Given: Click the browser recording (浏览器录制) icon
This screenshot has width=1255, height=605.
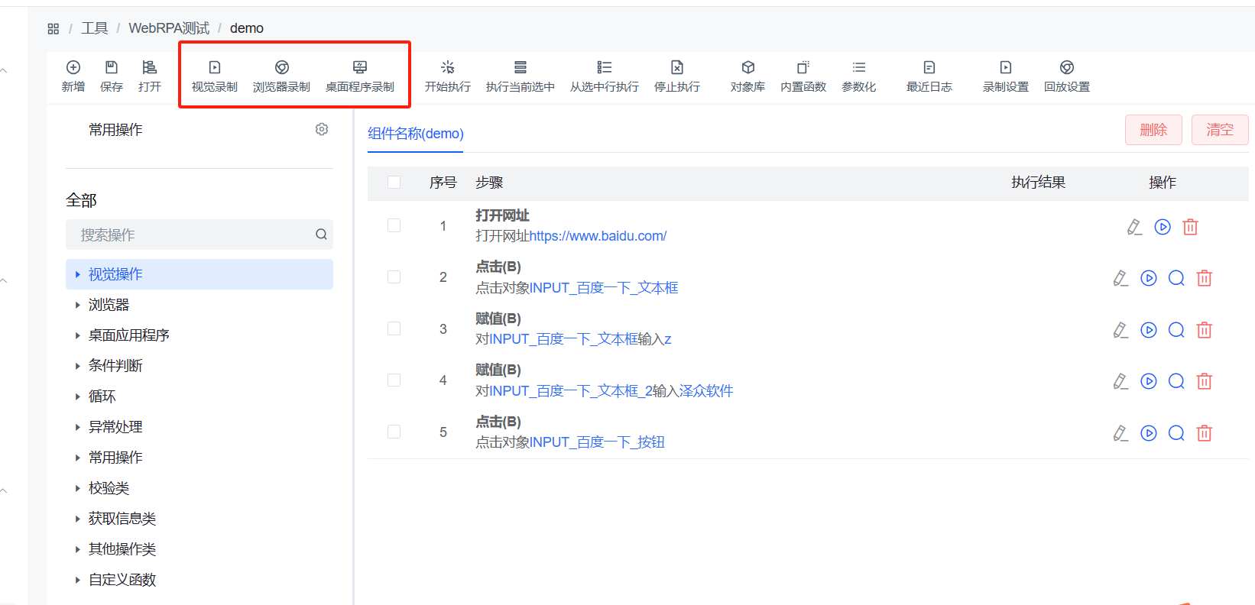Looking at the screenshot, I should [281, 68].
